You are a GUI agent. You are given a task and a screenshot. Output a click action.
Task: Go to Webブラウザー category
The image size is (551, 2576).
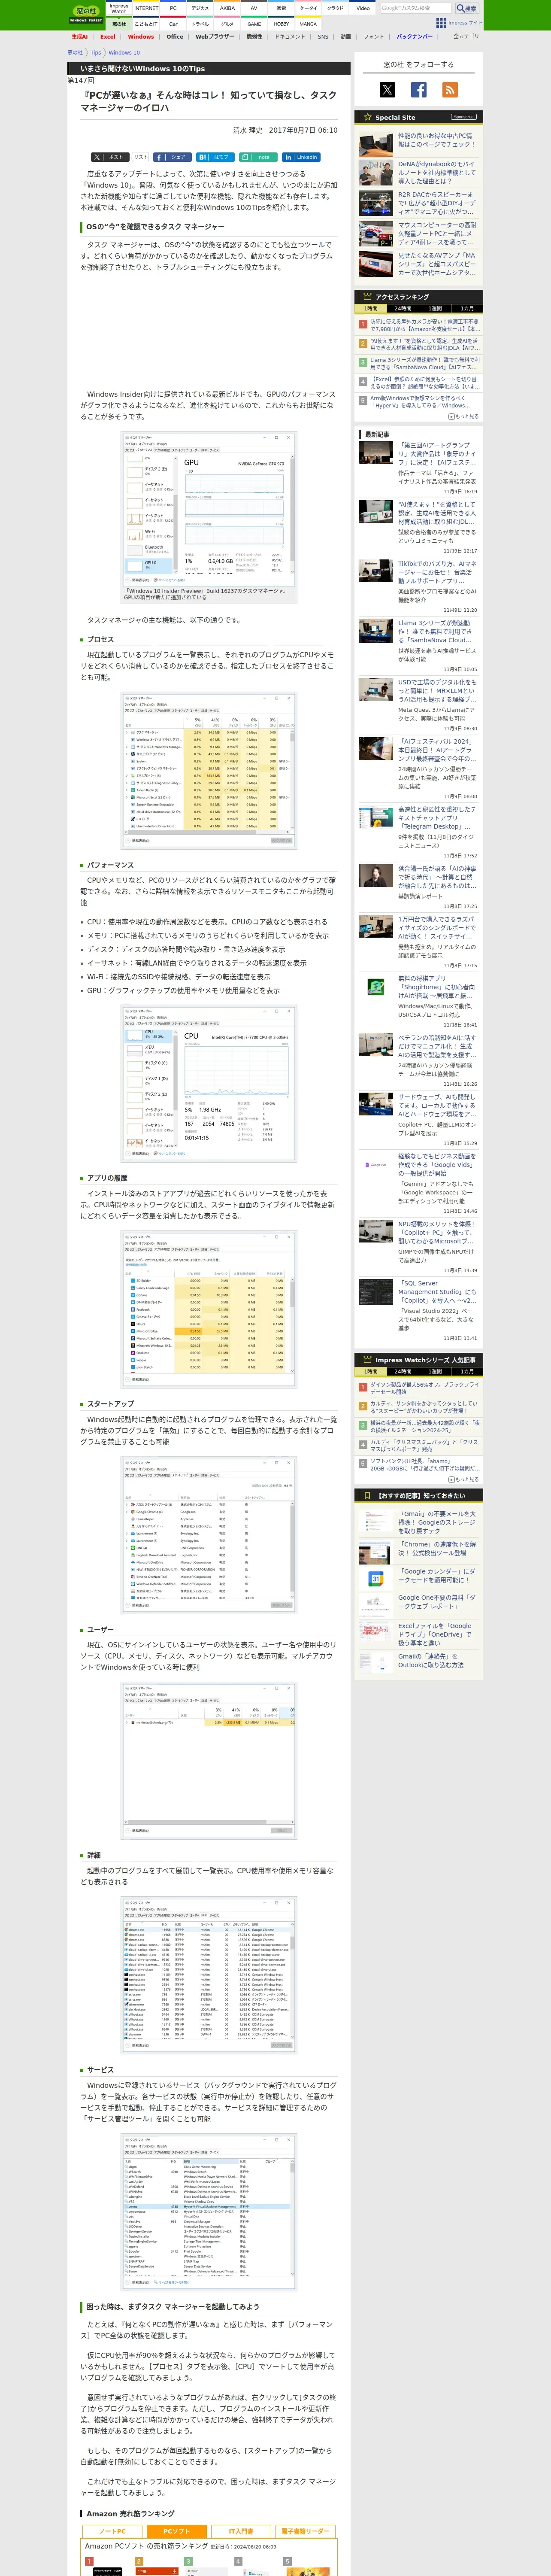[x=214, y=36]
